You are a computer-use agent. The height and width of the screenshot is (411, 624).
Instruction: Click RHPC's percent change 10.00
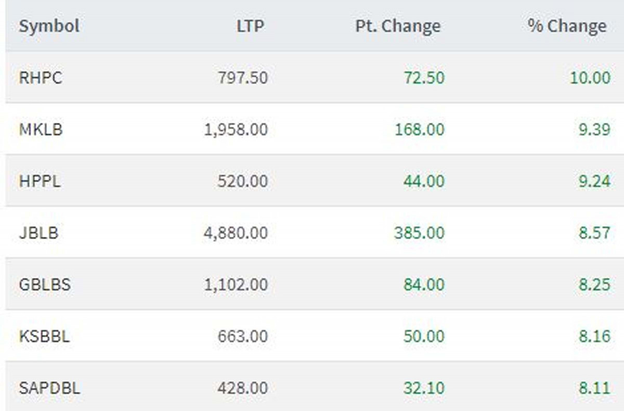coord(590,78)
